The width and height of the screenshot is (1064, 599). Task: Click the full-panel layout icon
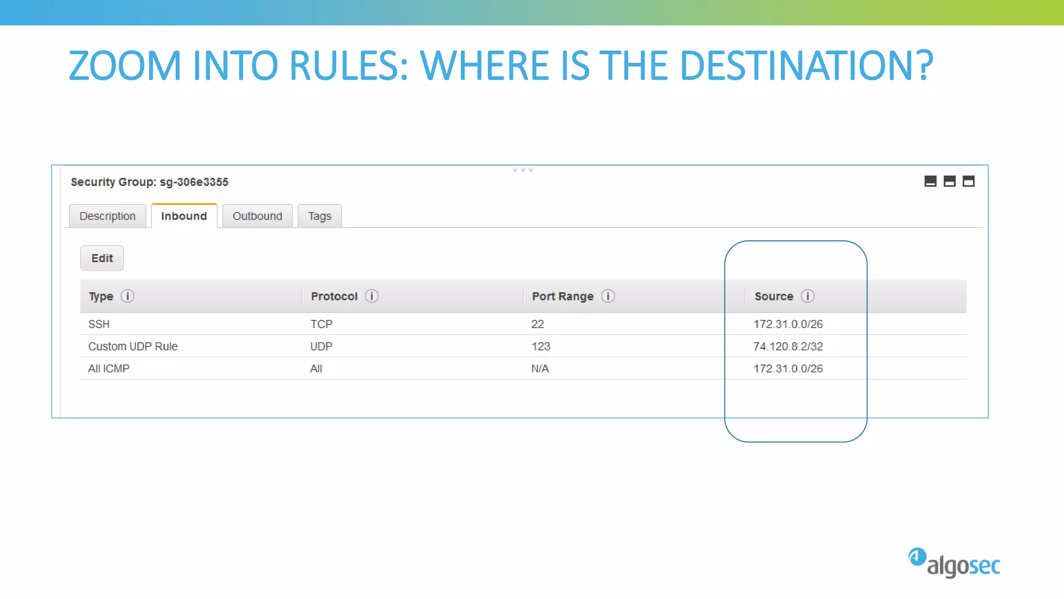tap(968, 181)
